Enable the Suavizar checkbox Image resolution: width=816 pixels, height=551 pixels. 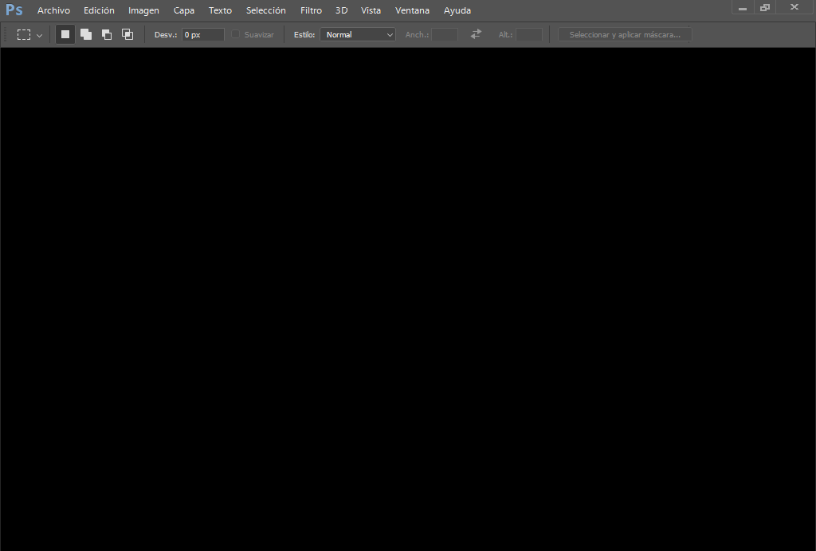tap(235, 34)
